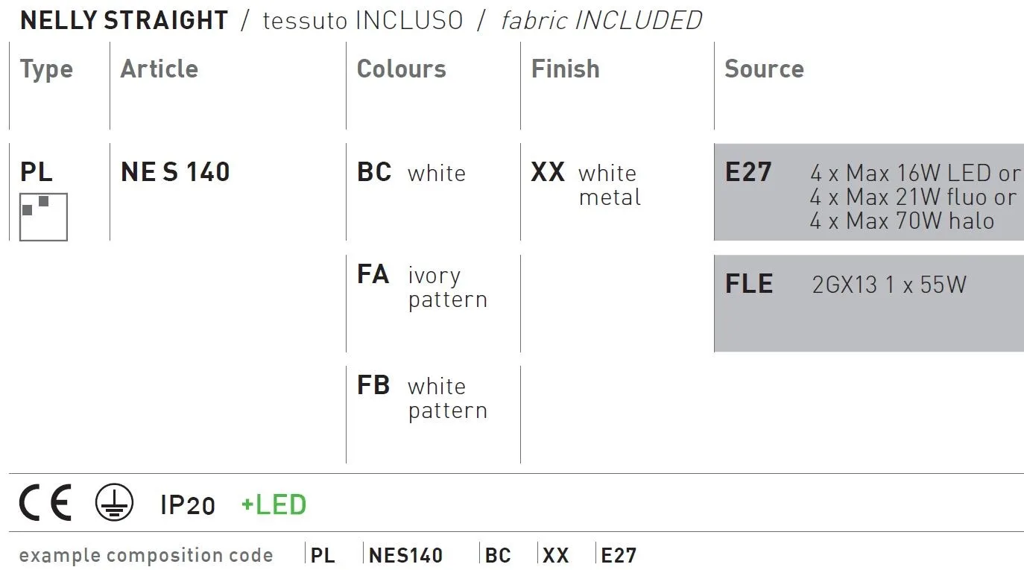The height and width of the screenshot is (570, 1024).
Task: Click the Source column header
Action: coord(764,69)
